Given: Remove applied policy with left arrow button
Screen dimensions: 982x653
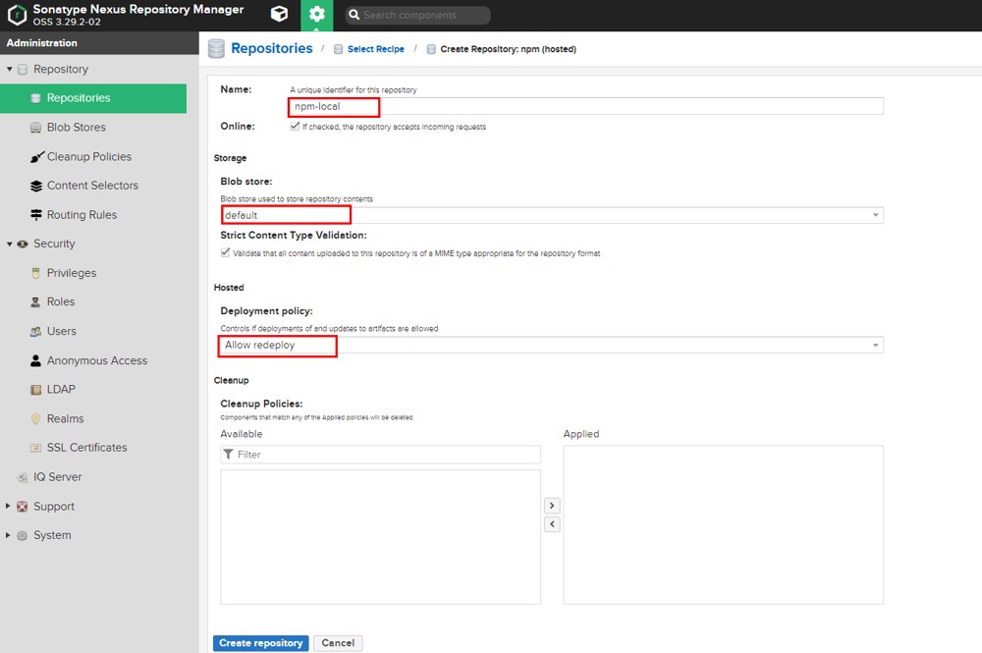Looking at the screenshot, I should click(552, 524).
